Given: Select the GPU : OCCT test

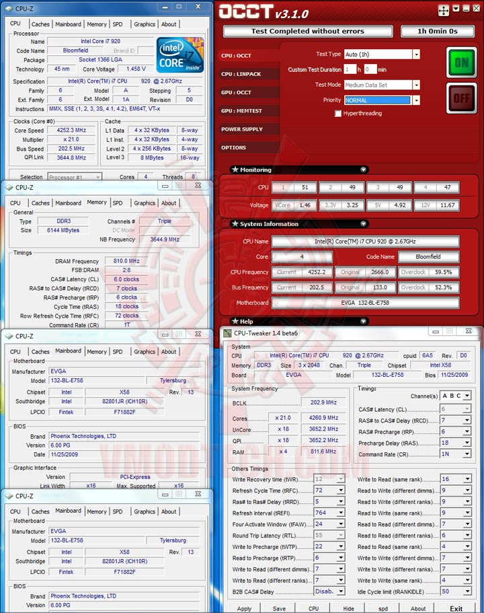Looking at the screenshot, I should (249, 92).
